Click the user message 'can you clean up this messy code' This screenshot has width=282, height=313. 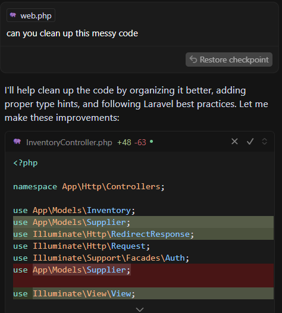pyautogui.click(x=72, y=33)
